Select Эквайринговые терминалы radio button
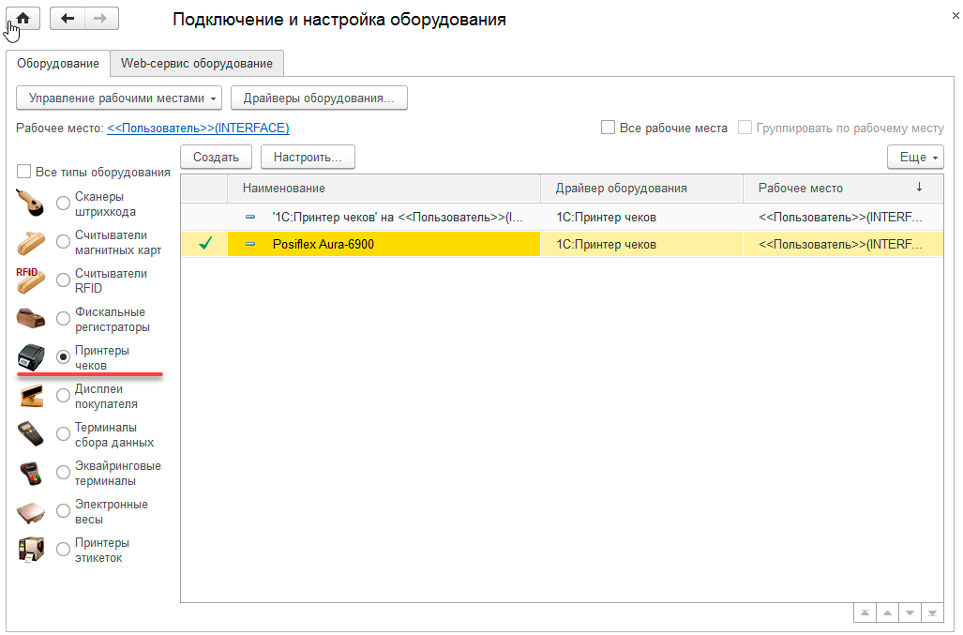This screenshot has height=635, width=963. (x=63, y=472)
